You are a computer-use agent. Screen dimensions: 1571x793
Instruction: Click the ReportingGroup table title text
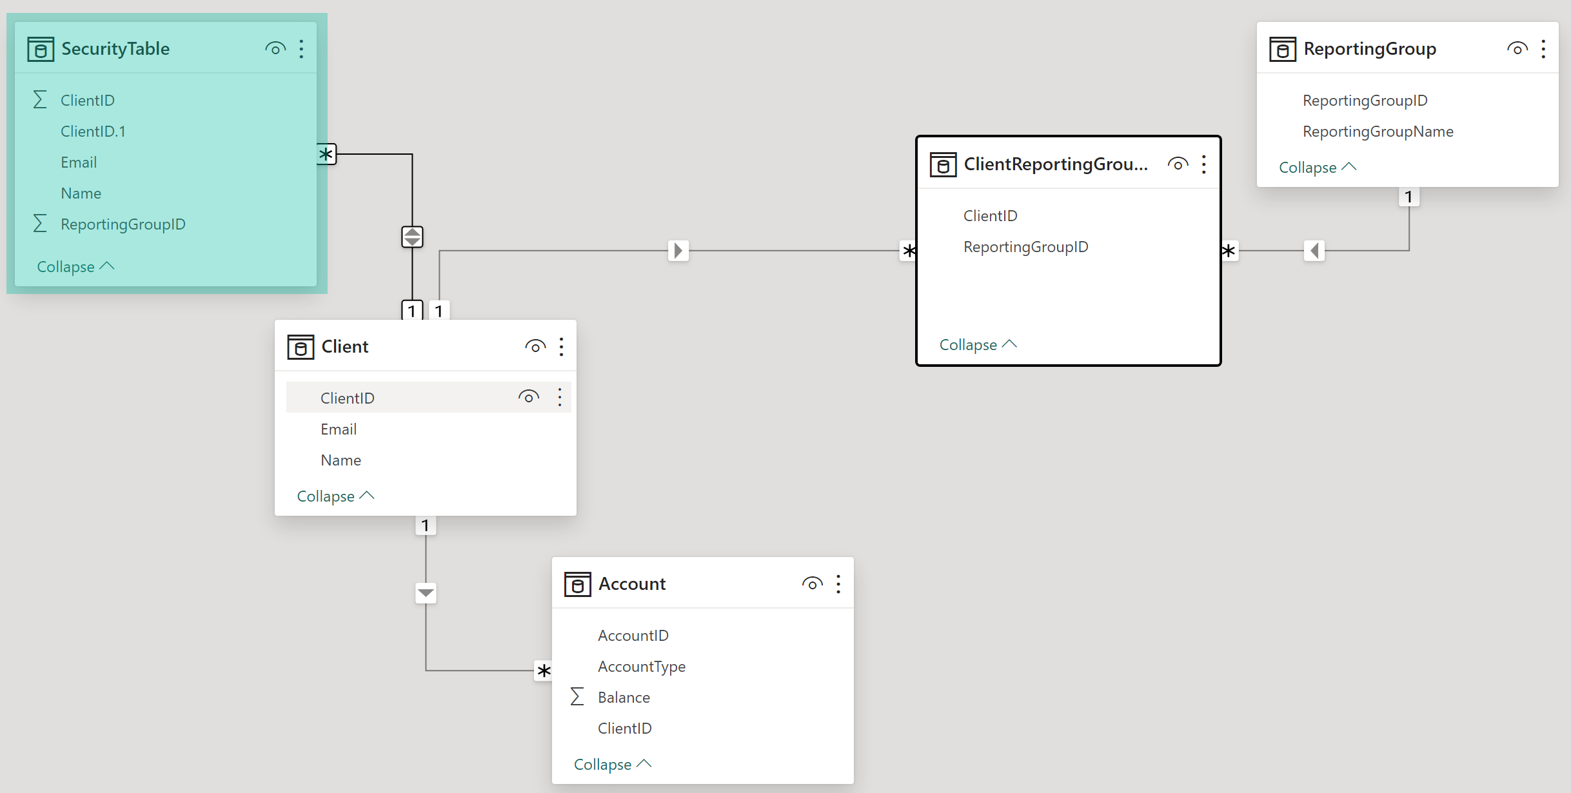pos(1370,49)
